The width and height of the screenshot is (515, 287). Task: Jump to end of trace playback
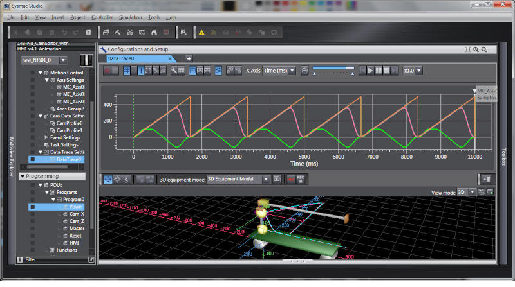pos(395,71)
